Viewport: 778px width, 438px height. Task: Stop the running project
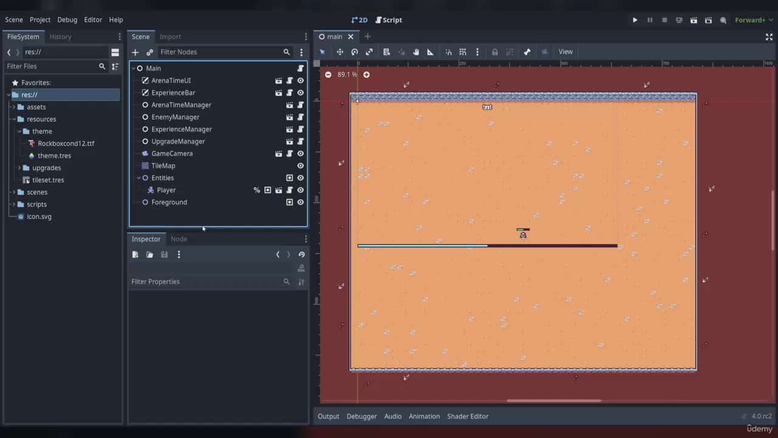tap(664, 20)
